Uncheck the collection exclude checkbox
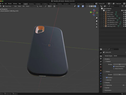This screenshot has height=95, width=126. [122, 11]
